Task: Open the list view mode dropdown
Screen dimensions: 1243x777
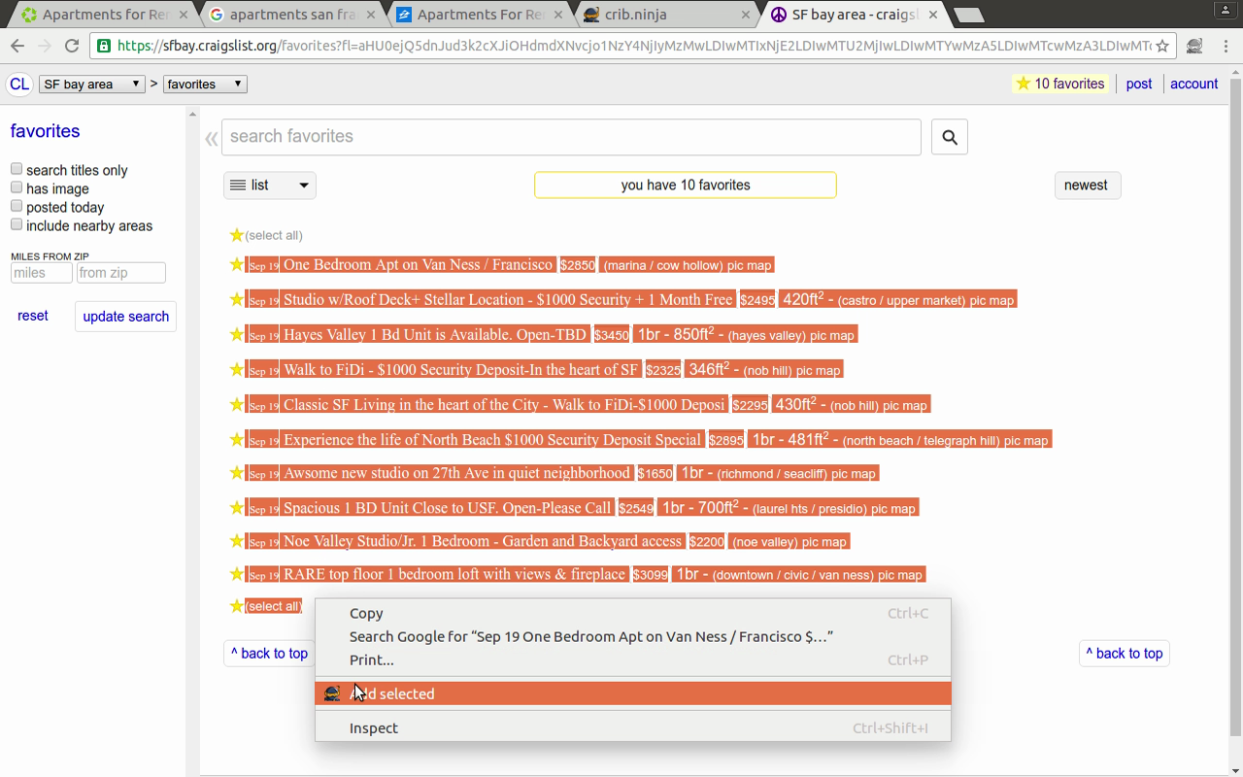Action: [x=269, y=186]
